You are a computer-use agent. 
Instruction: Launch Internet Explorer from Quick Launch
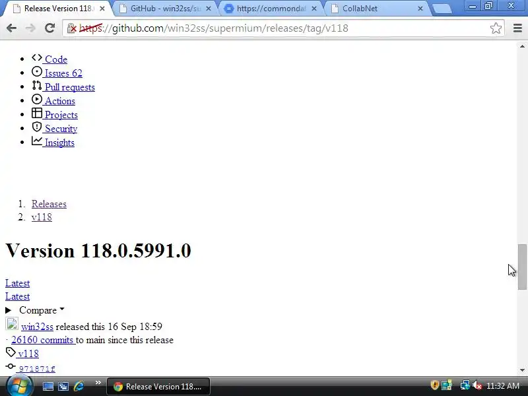(x=79, y=386)
